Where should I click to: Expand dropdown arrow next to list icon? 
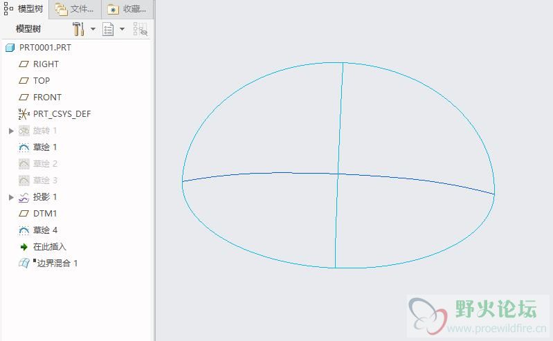tap(122, 29)
